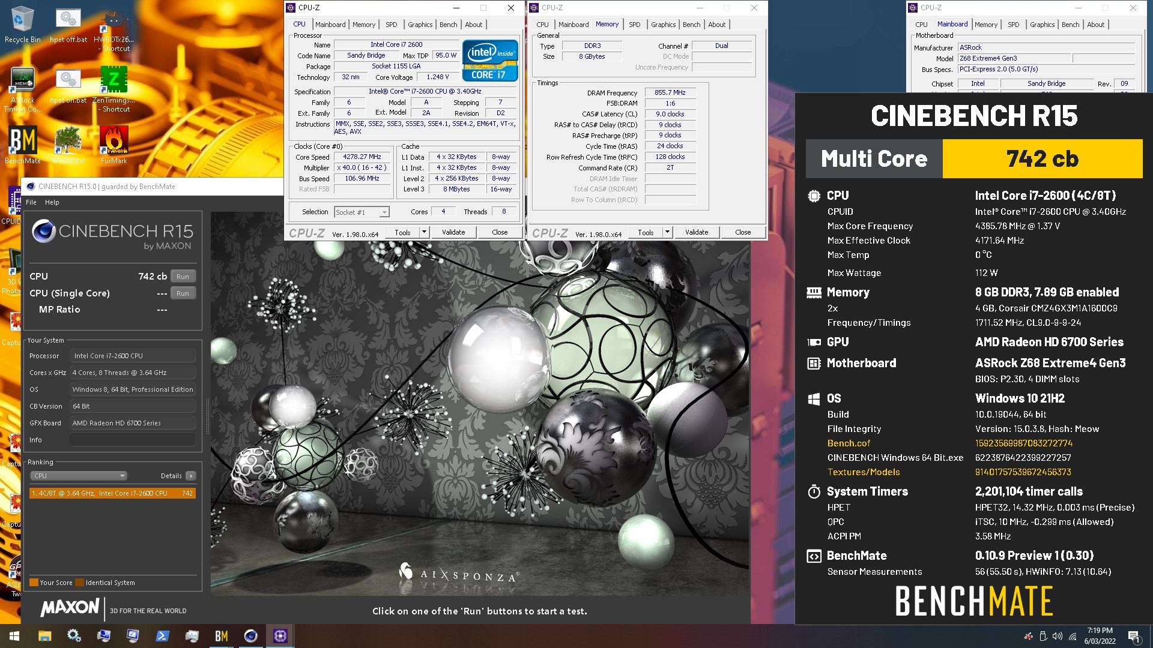Open the Cinebench Ranking CPU dropdown
The width and height of the screenshot is (1153, 648).
pos(79,476)
